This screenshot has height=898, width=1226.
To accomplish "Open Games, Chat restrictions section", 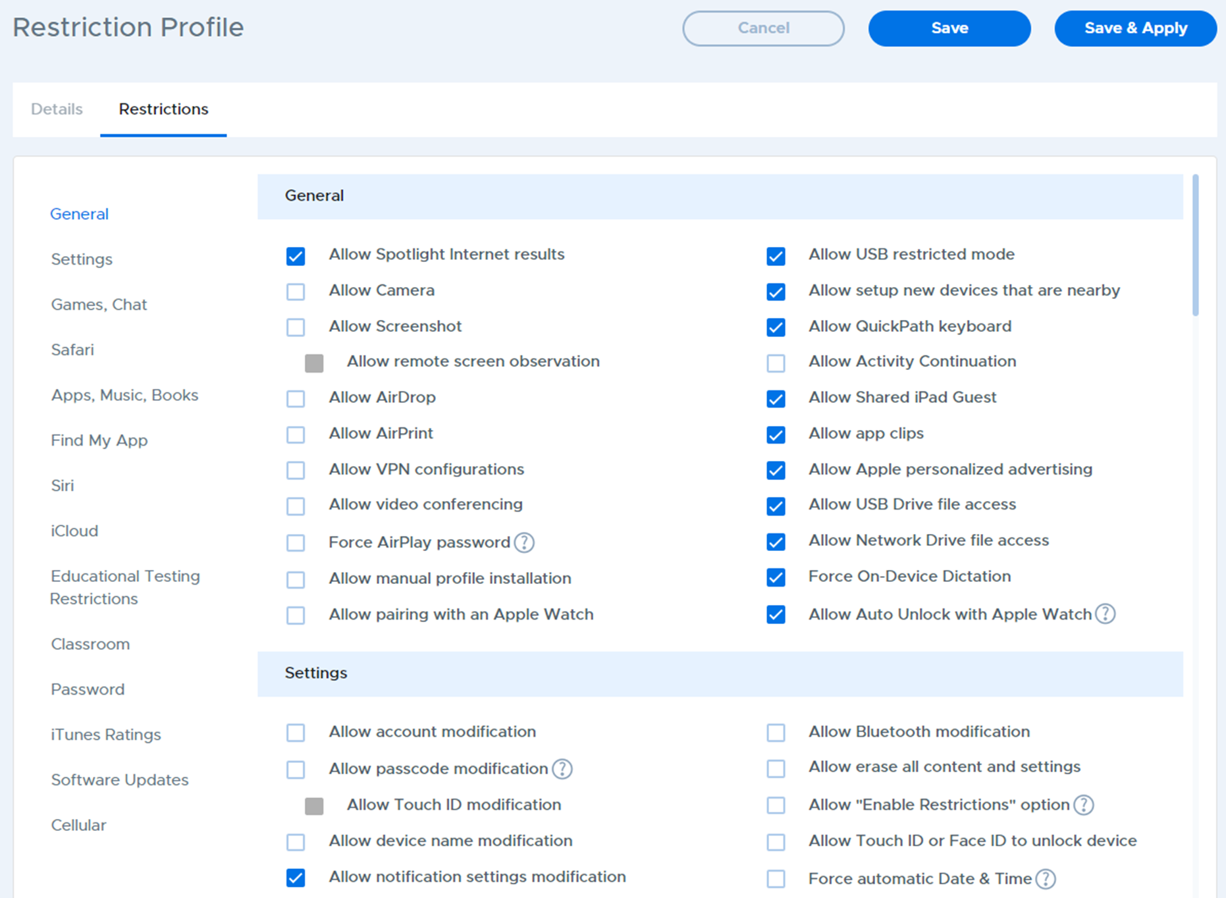I will click(x=99, y=305).
